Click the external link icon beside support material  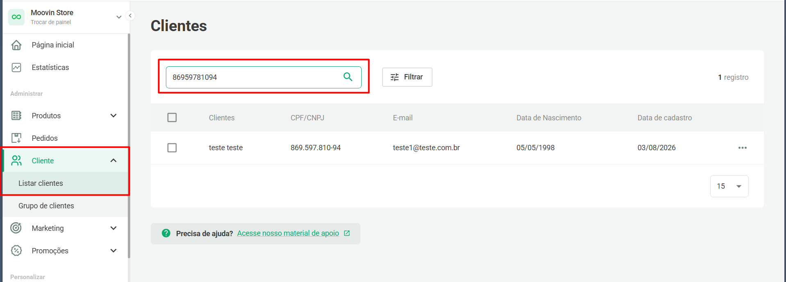coord(347,233)
